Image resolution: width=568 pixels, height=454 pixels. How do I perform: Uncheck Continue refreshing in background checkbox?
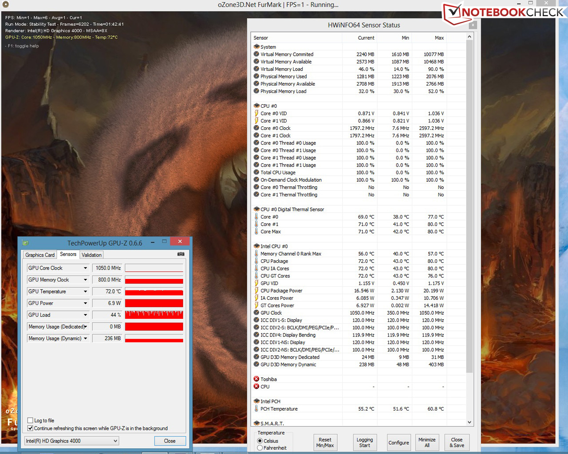point(30,428)
